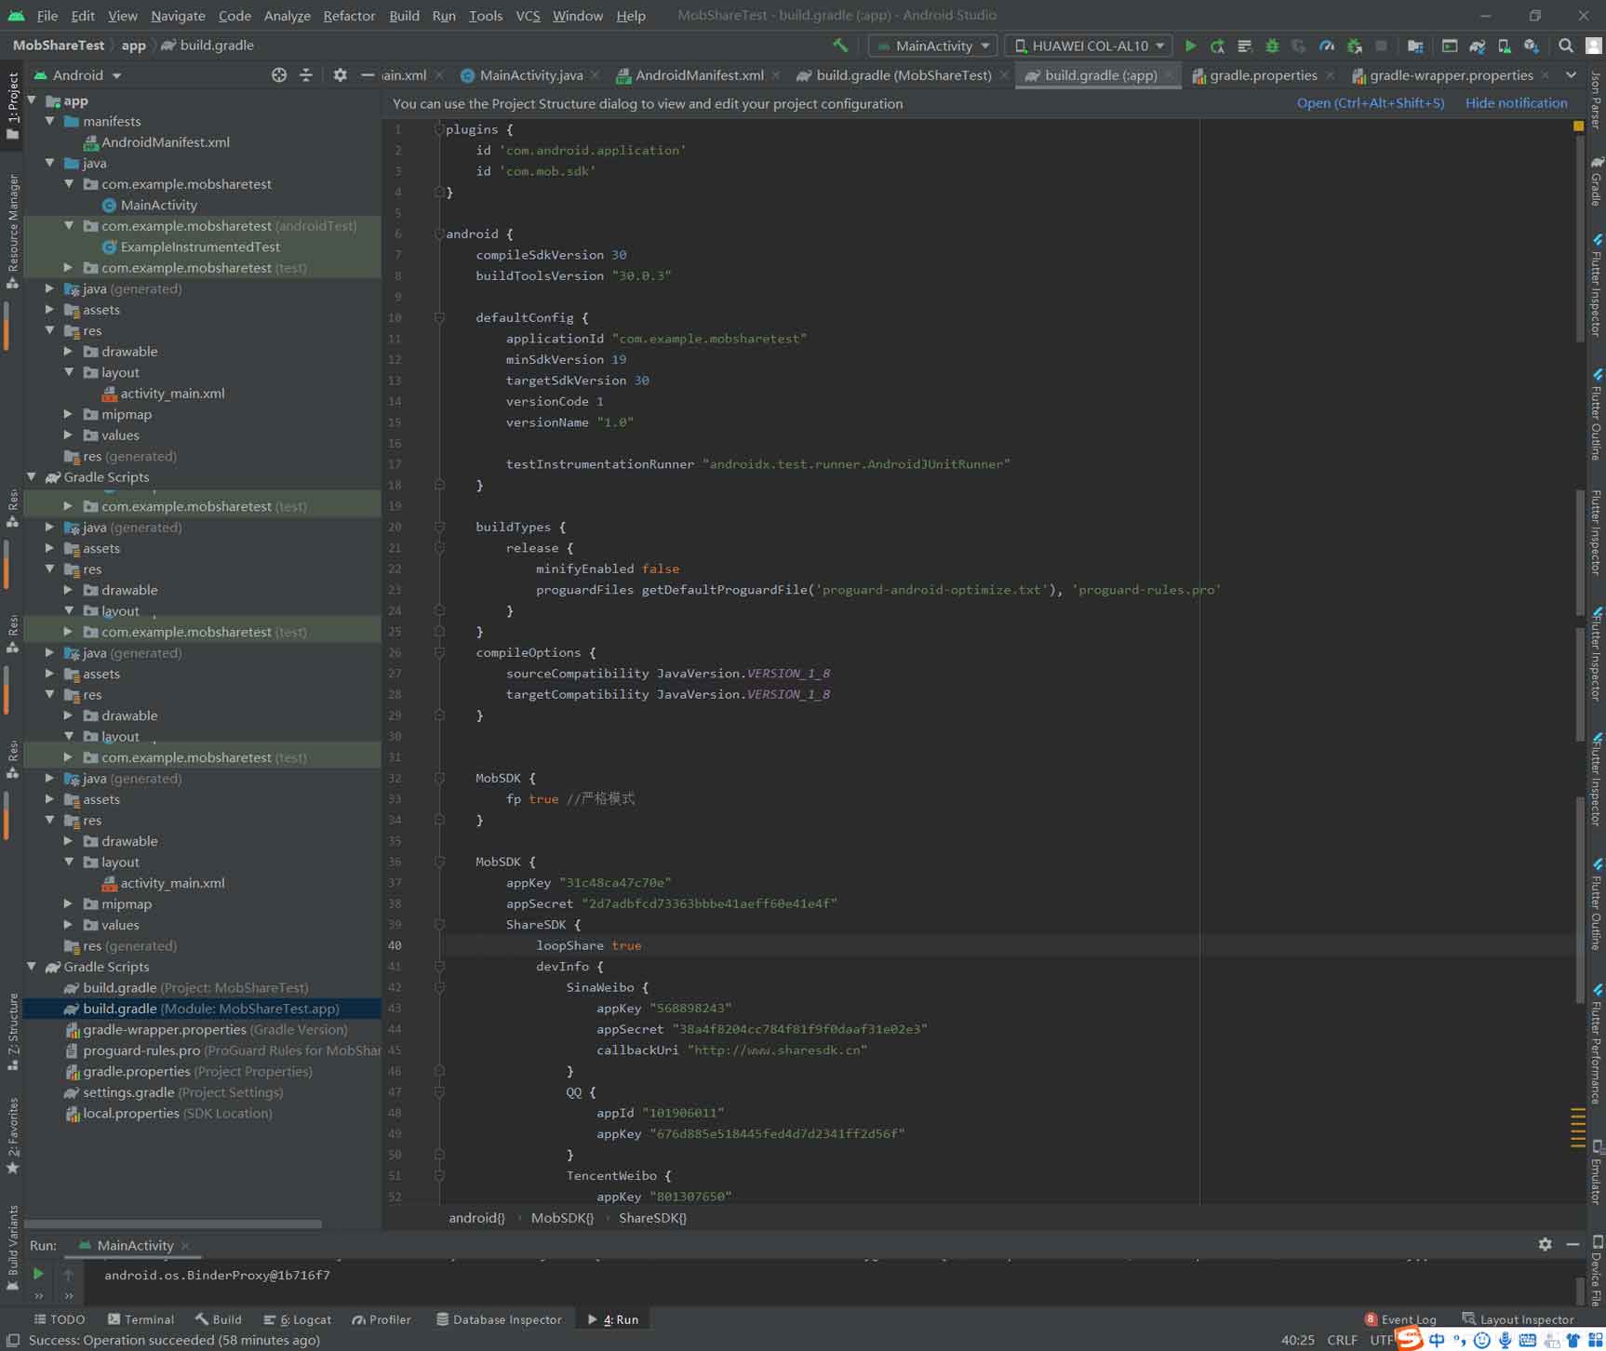Click the Debug app bug icon

pyautogui.click(x=1272, y=46)
